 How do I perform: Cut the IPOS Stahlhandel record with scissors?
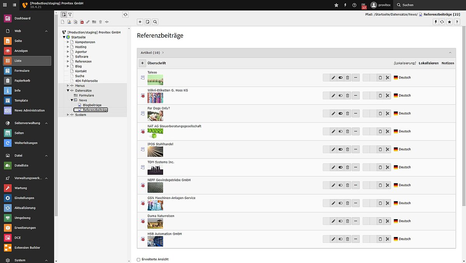[x=387, y=149]
